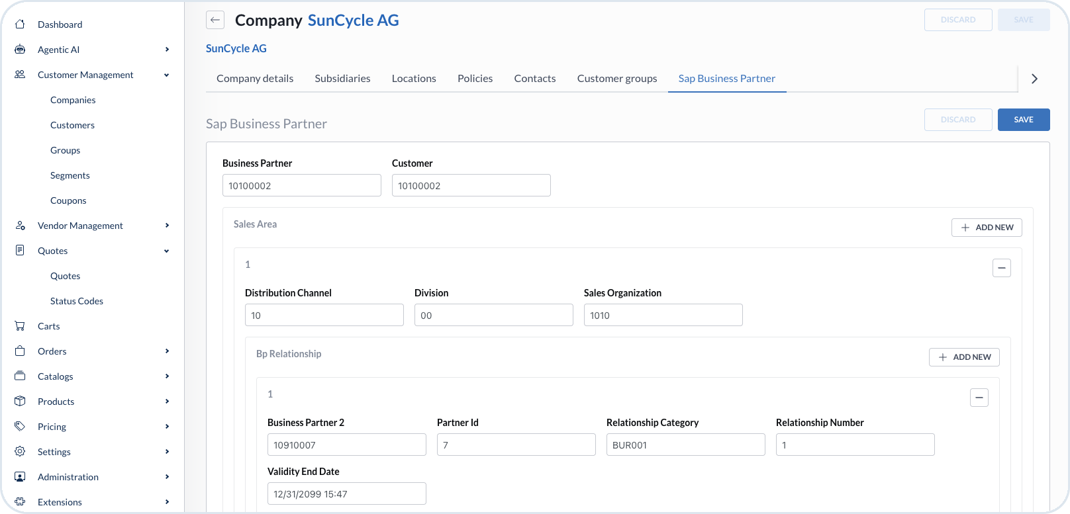Open Coupons in the sidebar

pos(68,200)
